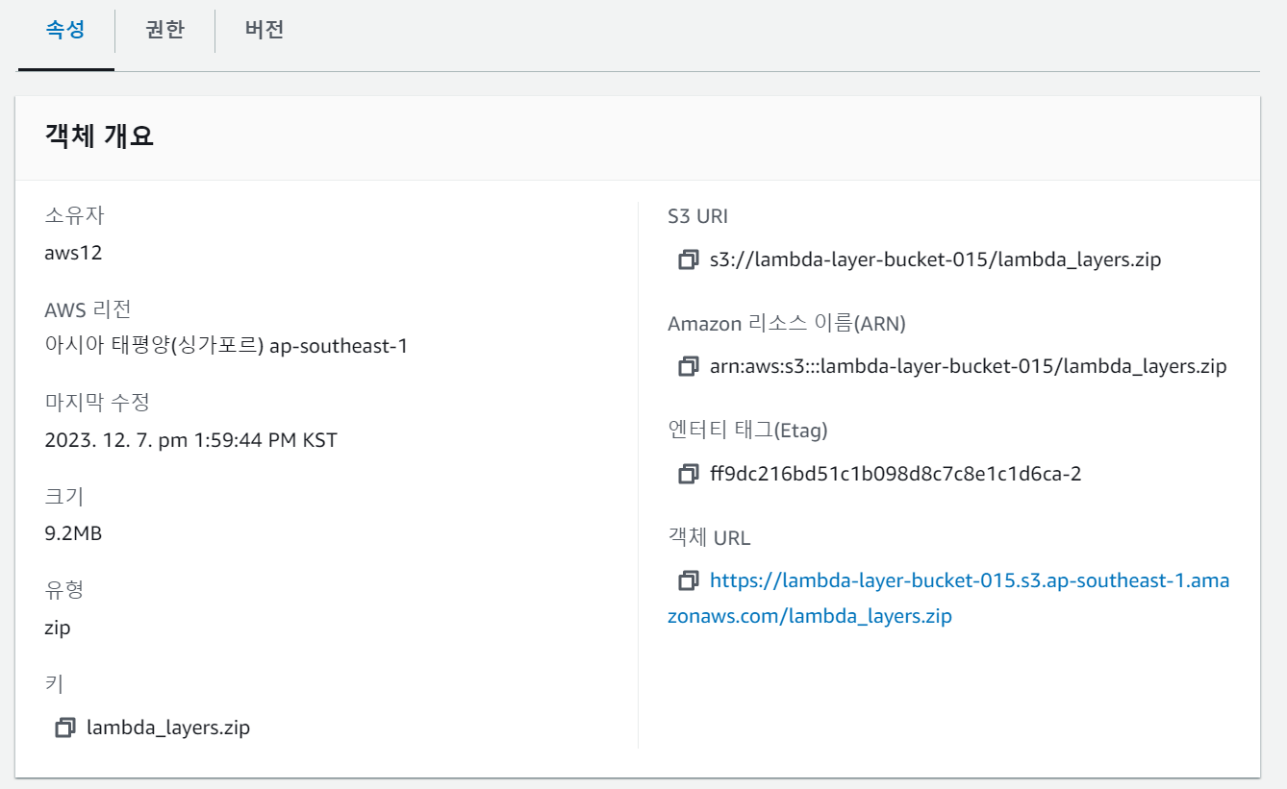This screenshot has width=1287, height=789.
Task: Click the Etag hash value text
Action: click(896, 474)
